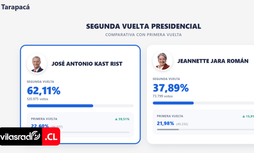This screenshot has height=153, width=254.
Task: Click the red .CL badge
Action: pos(51,136)
